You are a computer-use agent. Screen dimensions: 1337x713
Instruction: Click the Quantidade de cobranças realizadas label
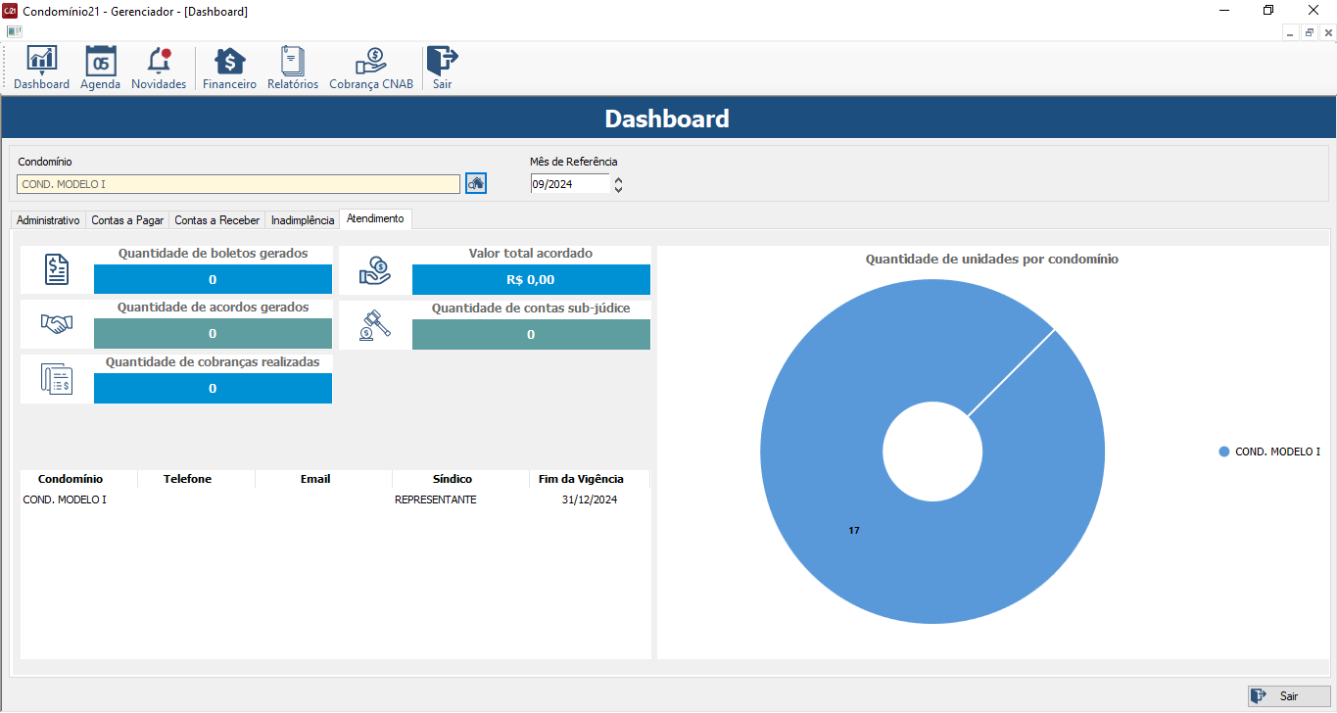coord(213,362)
